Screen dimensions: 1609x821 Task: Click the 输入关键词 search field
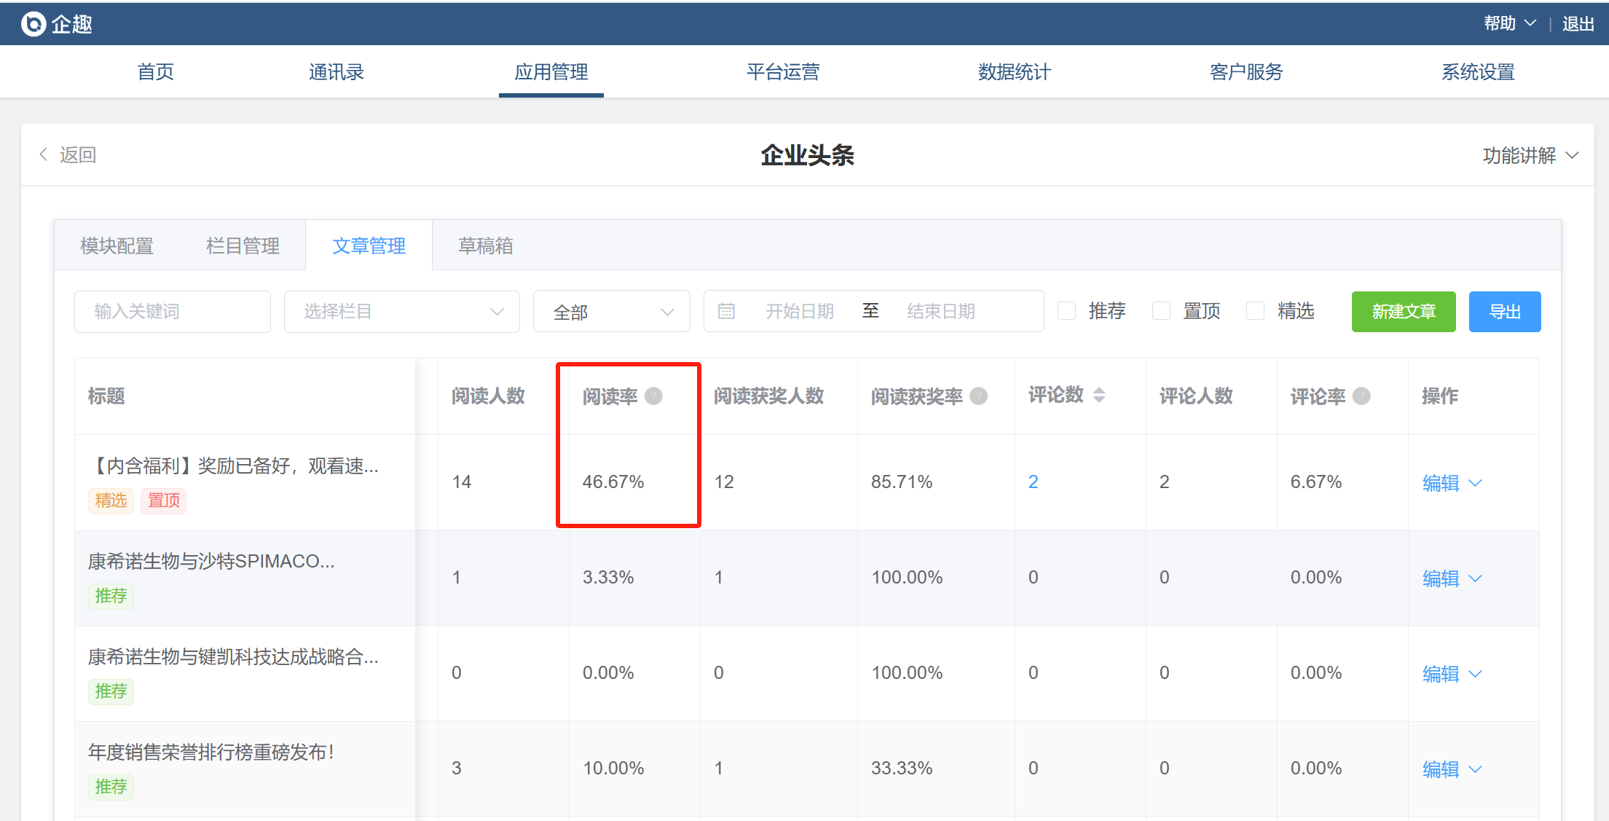click(x=173, y=312)
